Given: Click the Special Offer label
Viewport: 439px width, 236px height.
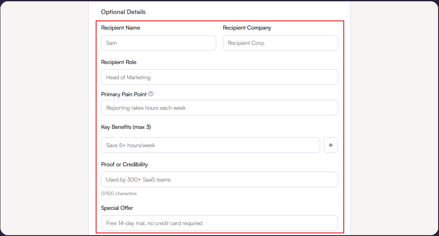Looking at the screenshot, I should (x=117, y=208).
